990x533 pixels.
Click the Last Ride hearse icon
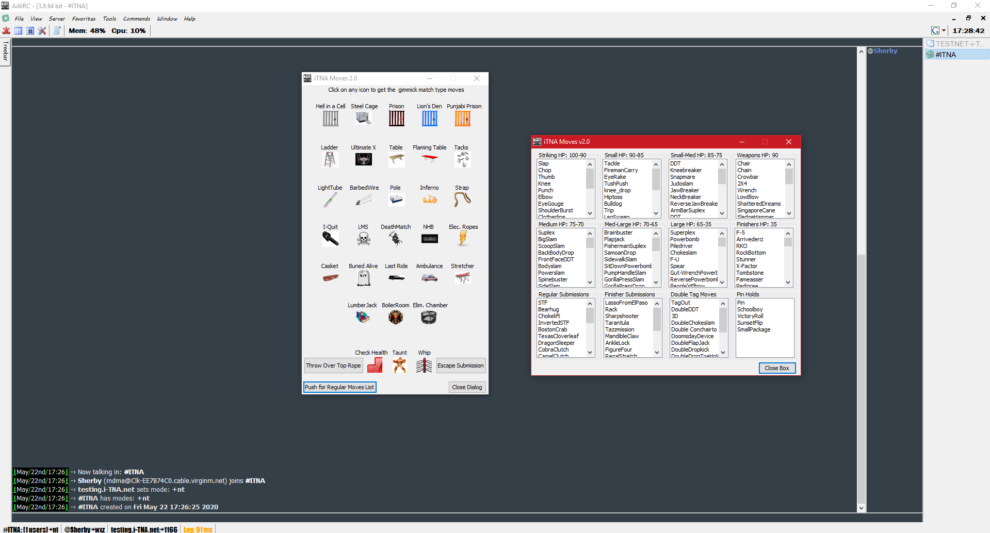click(x=397, y=278)
